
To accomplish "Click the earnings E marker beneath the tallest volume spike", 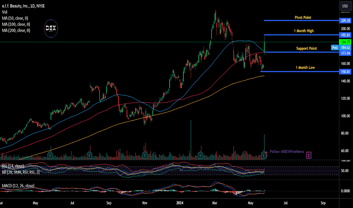I will coord(200,155).
